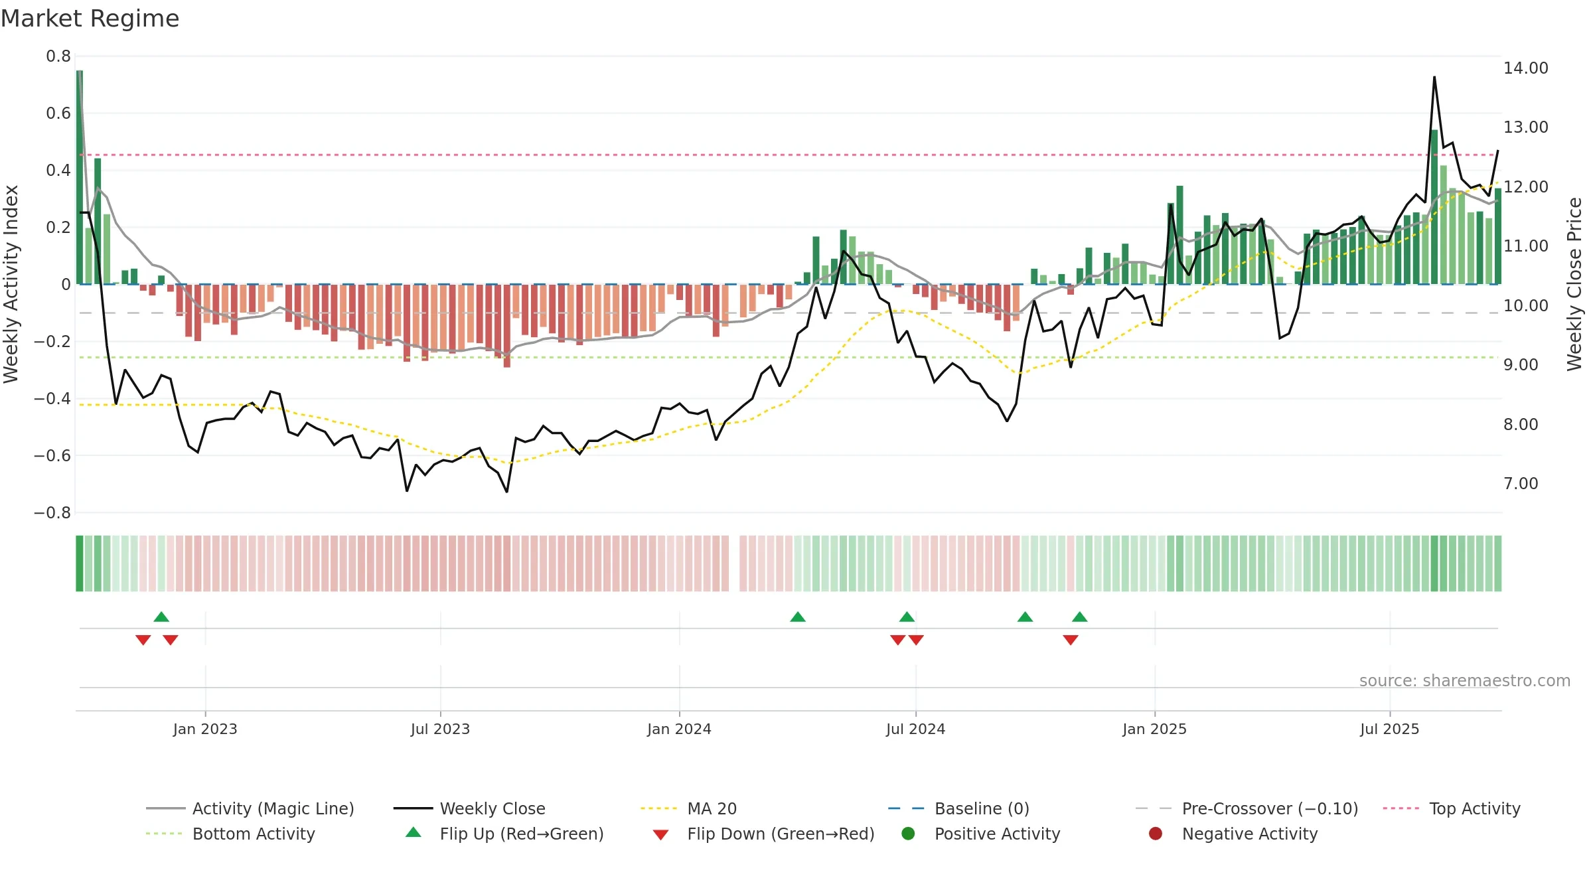Click the black Weekly Close legend line
This screenshot has height=896, width=1593.
coord(413,808)
